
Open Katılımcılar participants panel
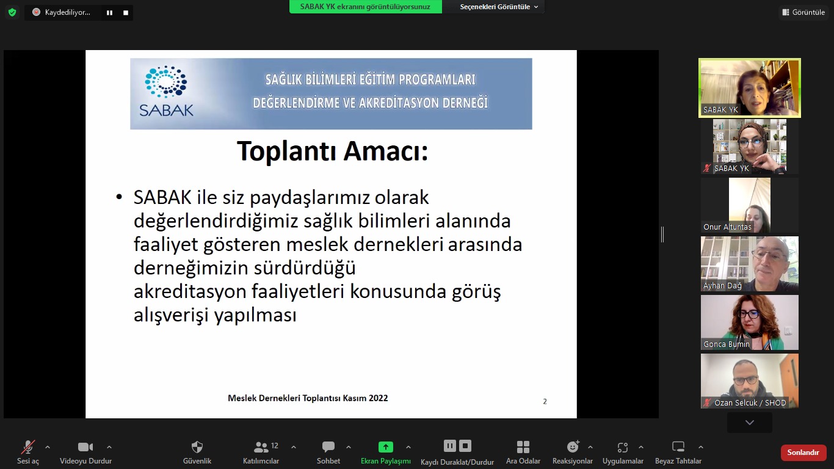point(261,453)
